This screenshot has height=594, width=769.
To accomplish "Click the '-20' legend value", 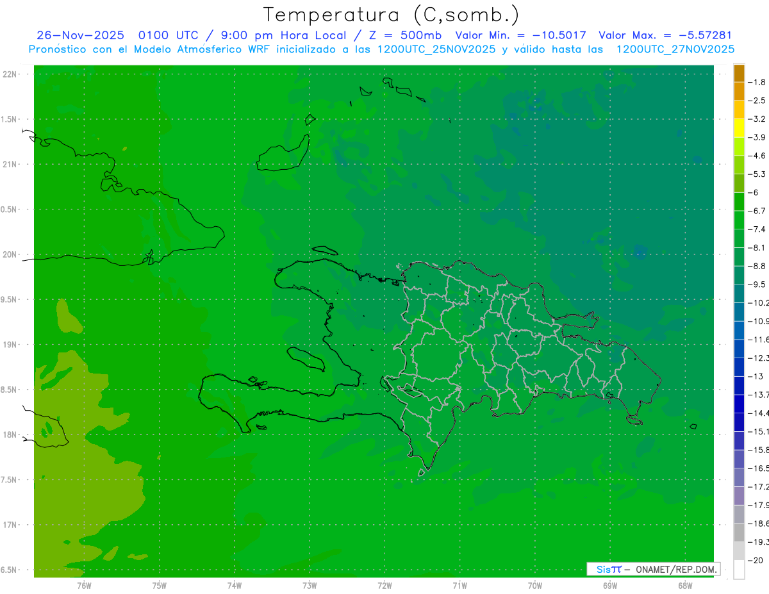I will click(757, 561).
